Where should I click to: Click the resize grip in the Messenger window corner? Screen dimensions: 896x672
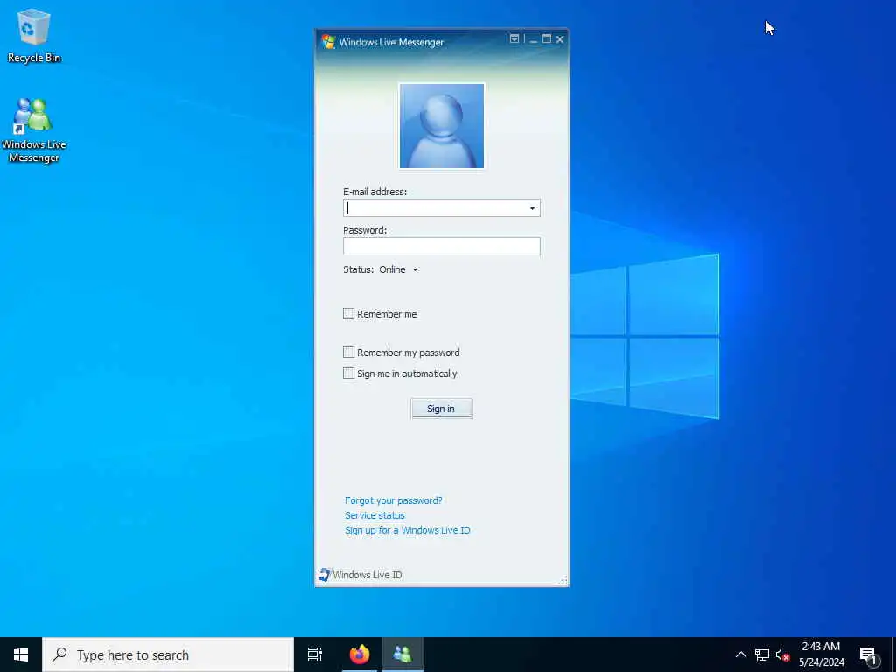tap(563, 581)
